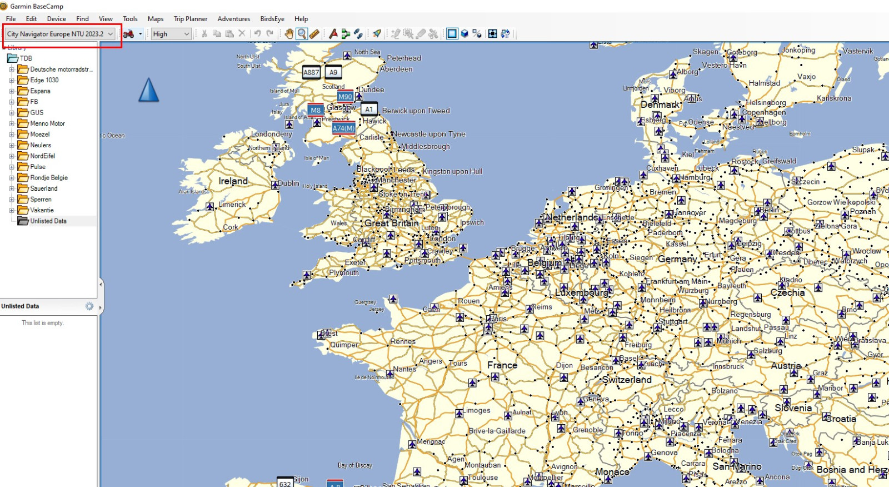Click the Insert pencil tool icon
The image size is (889, 487).
click(x=396, y=34)
